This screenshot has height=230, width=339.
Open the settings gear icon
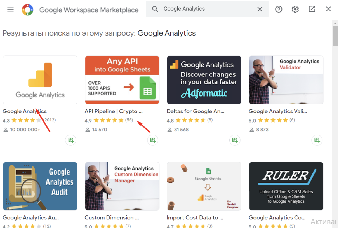[295, 9]
